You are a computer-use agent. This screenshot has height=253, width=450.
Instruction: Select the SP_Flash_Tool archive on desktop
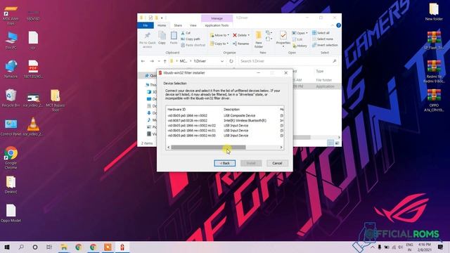point(434,41)
